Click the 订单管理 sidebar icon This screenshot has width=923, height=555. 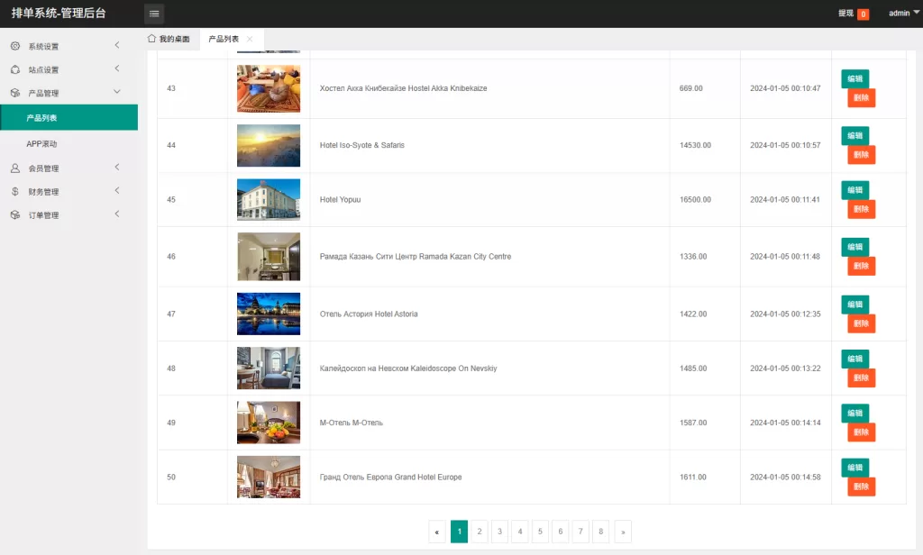pyautogui.click(x=15, y=215)
